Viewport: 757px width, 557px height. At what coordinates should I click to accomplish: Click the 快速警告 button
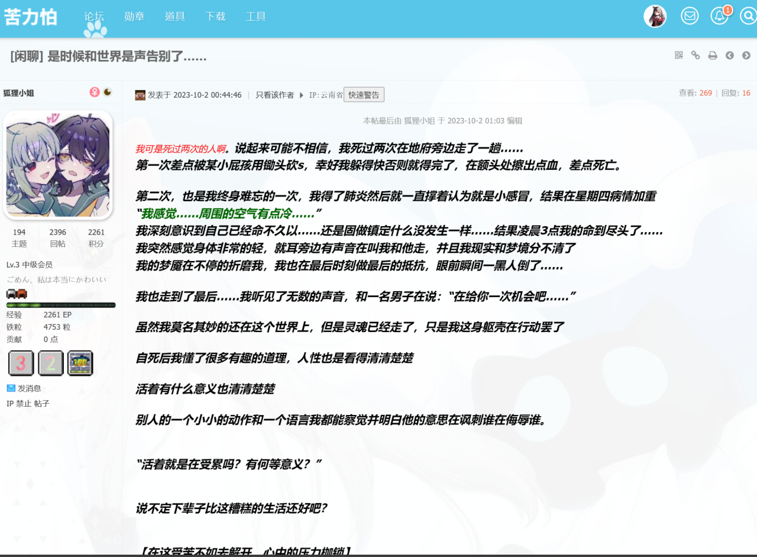(364, 95)
